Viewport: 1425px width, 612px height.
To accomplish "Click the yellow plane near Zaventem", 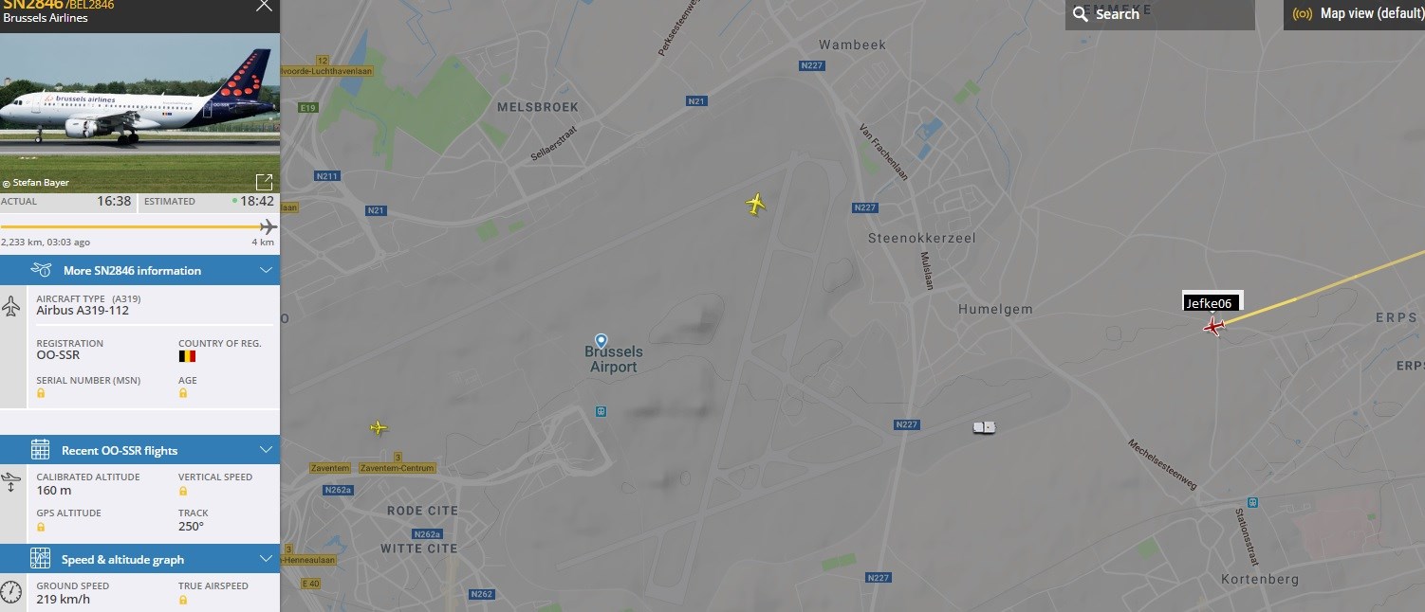I will pos(379,427).
